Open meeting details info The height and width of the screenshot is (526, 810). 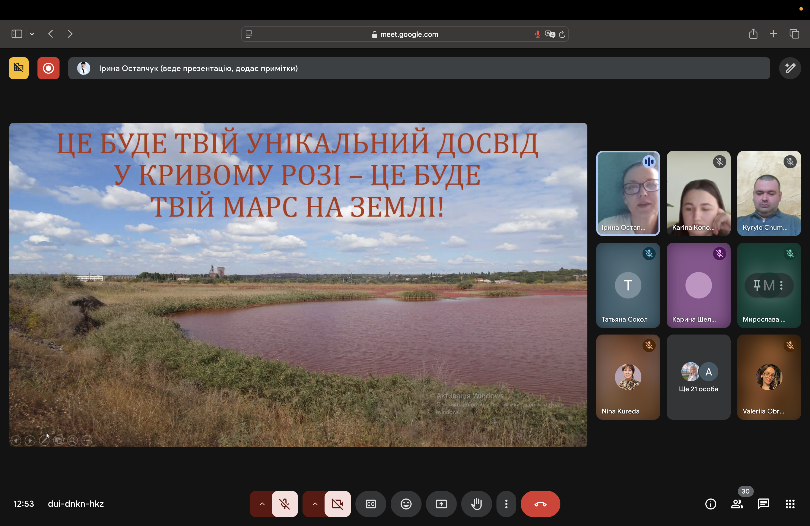[x=710, y=504]
